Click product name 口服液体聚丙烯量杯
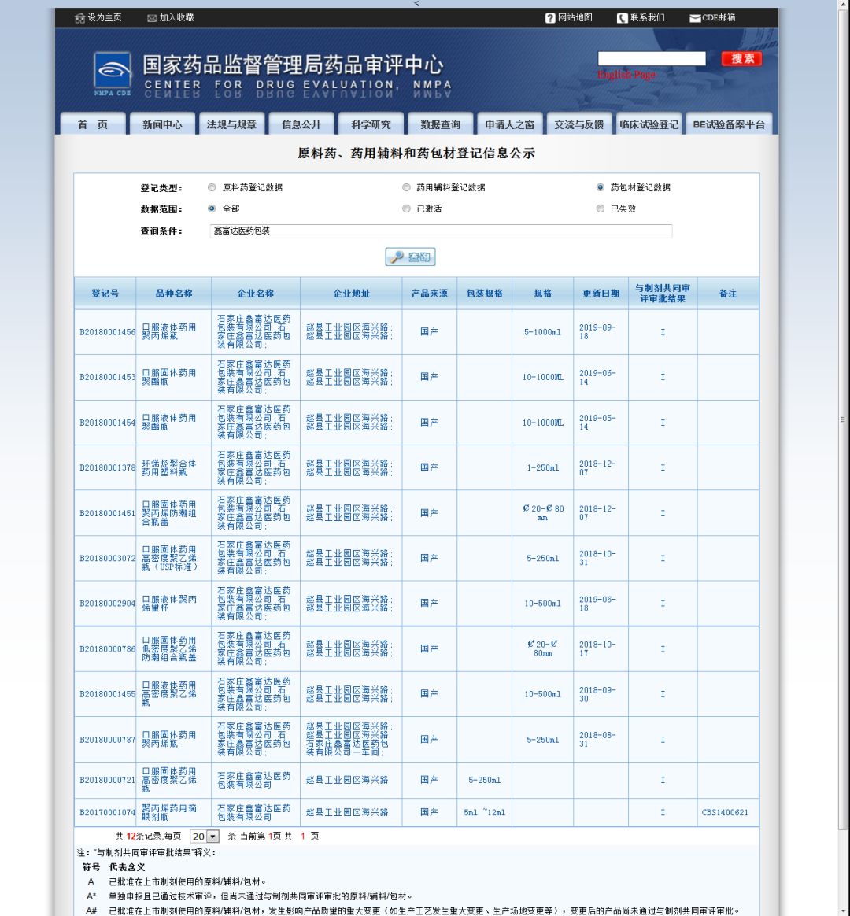Viewport: 850px width, 916px height. (x=169, y=604)
